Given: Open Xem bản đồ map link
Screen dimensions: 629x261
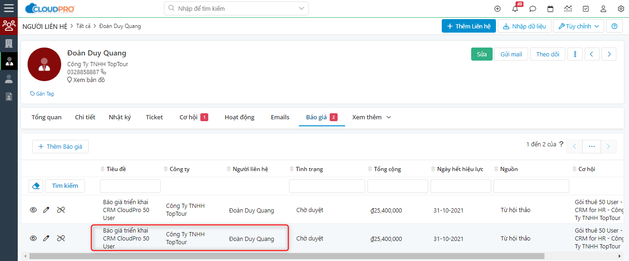Looking at the screenshot, I should 86,80.
